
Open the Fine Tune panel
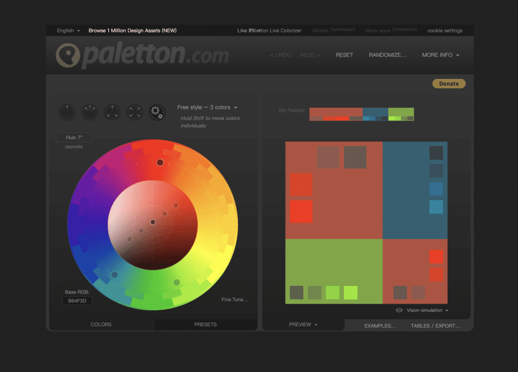234,299
